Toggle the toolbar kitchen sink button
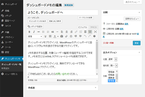 (90, 32)
